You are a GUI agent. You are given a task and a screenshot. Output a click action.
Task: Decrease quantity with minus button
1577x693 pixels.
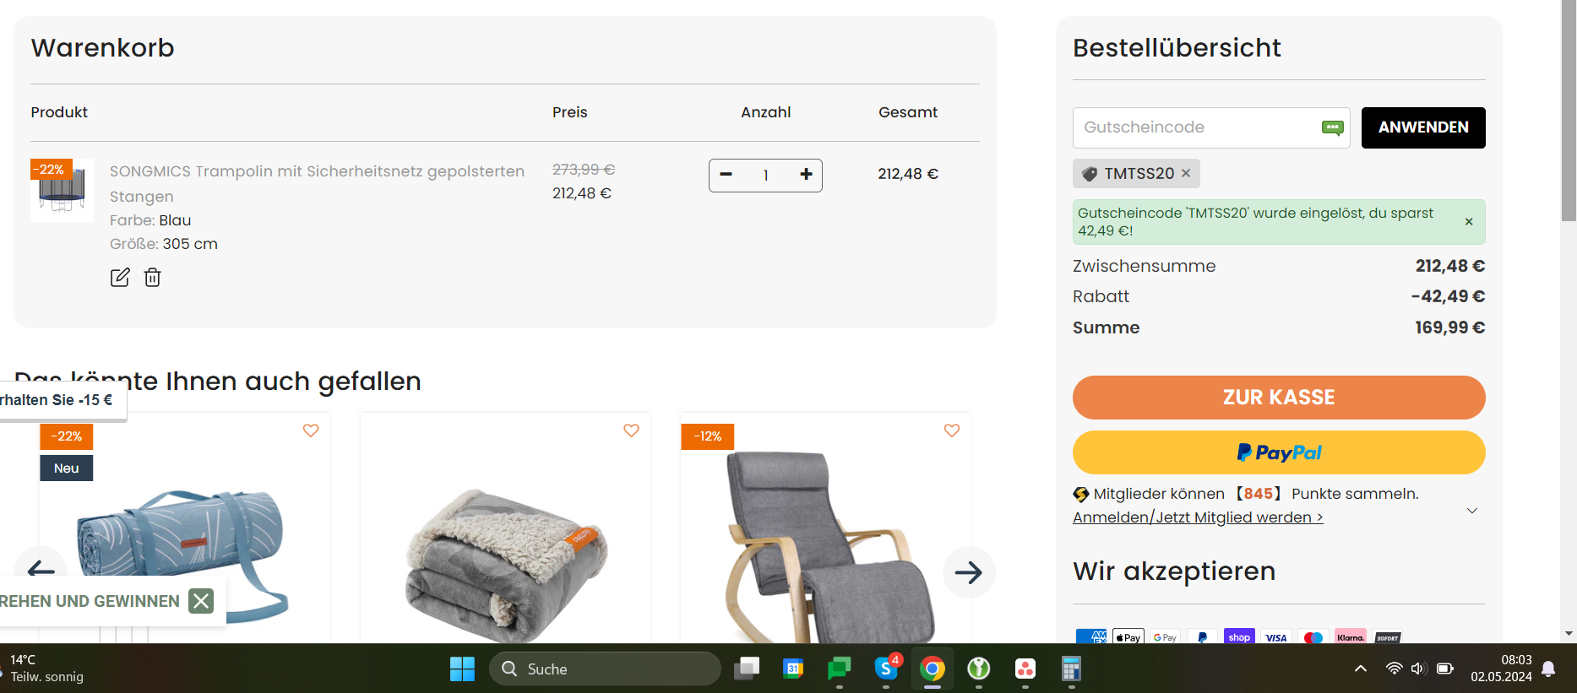click(726, 174)
